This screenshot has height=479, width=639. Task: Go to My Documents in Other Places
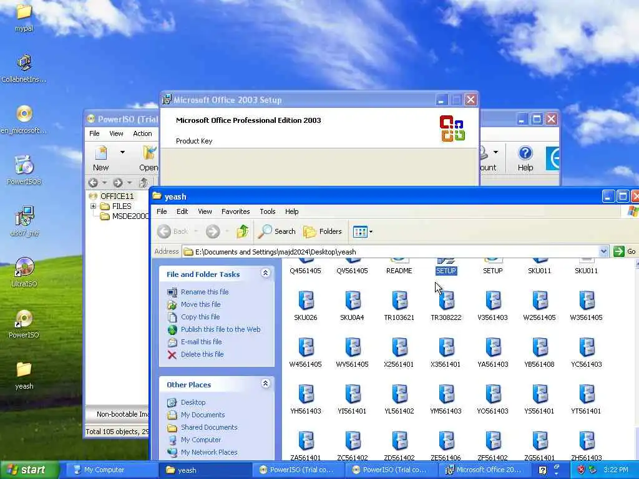[x=203, y=415]
